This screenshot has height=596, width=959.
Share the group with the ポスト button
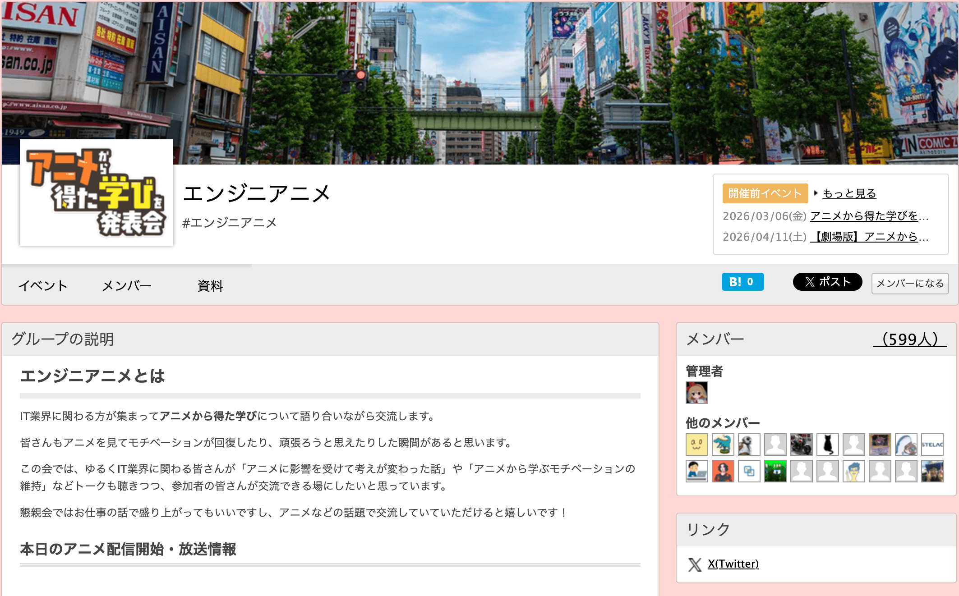tap(827, 281)
